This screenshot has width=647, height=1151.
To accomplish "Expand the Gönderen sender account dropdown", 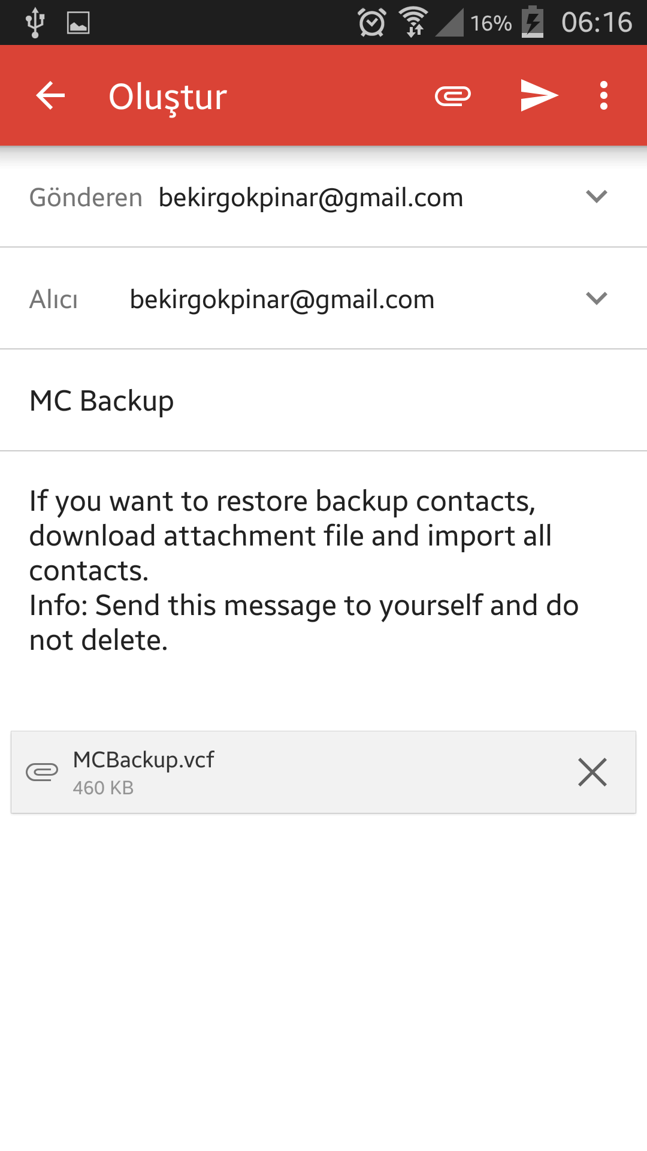I will pyautogui.click(x=597, y=197).
